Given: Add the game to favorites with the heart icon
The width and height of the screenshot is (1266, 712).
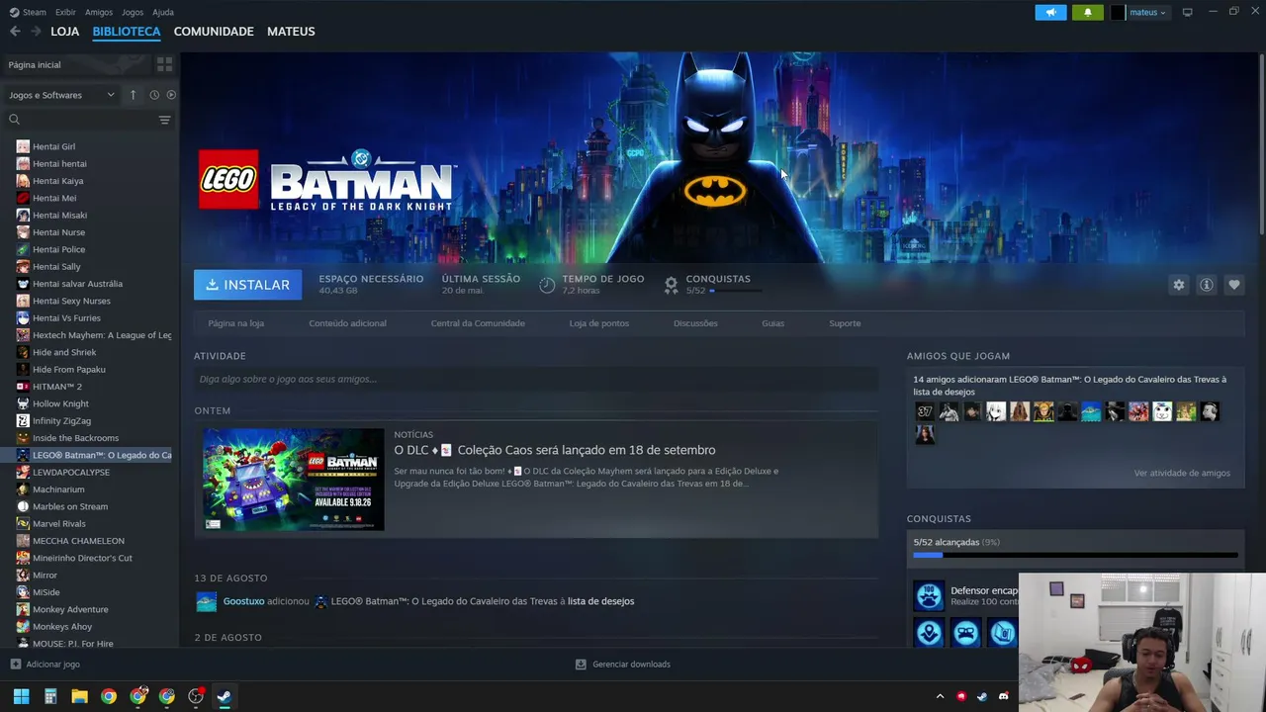Looking at the screenshot, I should pyautogui.click(x=1233, y=285).
